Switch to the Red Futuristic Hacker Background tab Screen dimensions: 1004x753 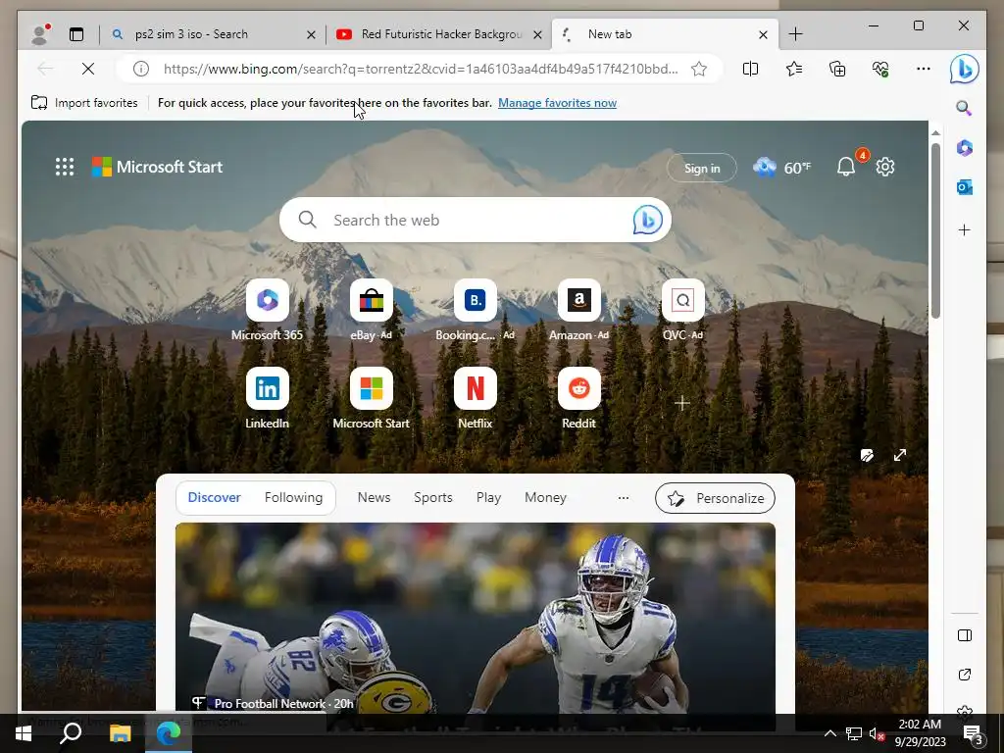pyautogui.click(x=442, y=34)
